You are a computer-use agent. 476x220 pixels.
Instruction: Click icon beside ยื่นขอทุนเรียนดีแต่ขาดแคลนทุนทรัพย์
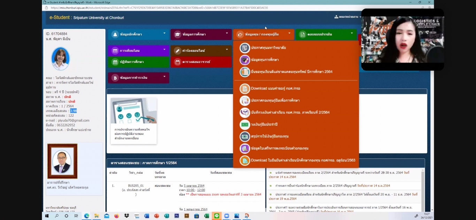(x=245, y=72)
